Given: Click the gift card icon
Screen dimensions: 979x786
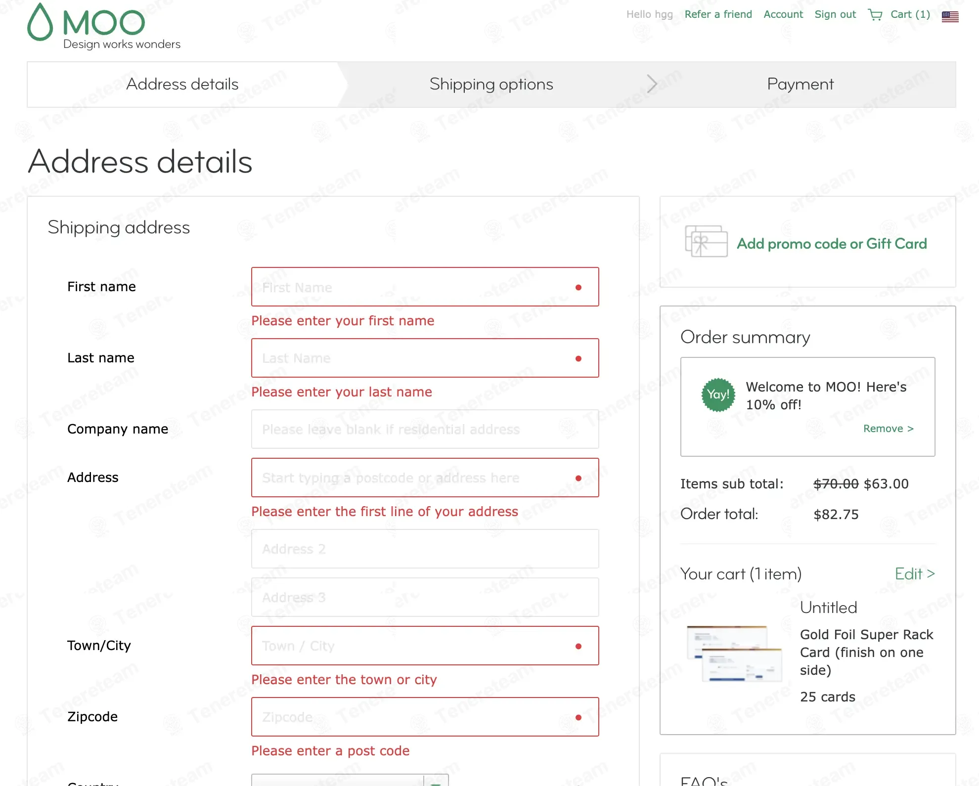Looking at the screenshot, I should point(706,241).
